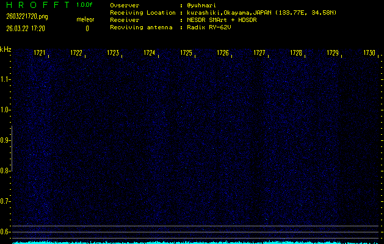Screen dimensions: 384x244
Task: Click the 1.1 frequency axis label
Action: tap(5, 79)
